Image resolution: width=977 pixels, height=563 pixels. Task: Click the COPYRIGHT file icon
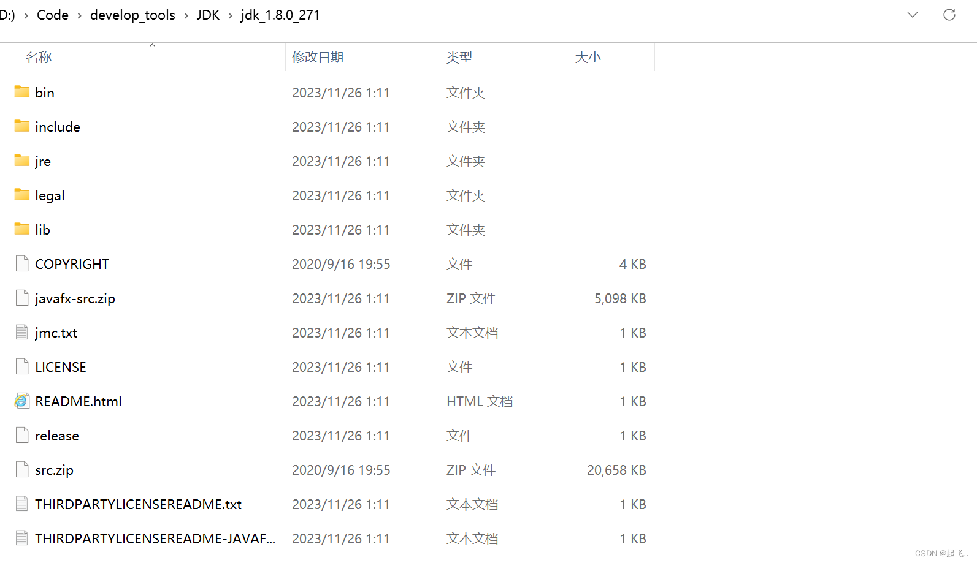(x=22, y=263)
